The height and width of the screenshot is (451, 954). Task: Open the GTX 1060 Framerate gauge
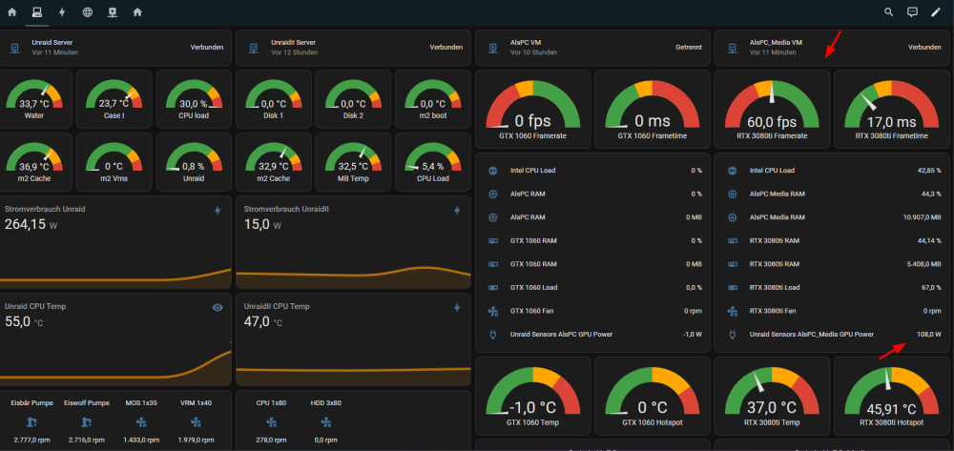[x=532, y=110]
